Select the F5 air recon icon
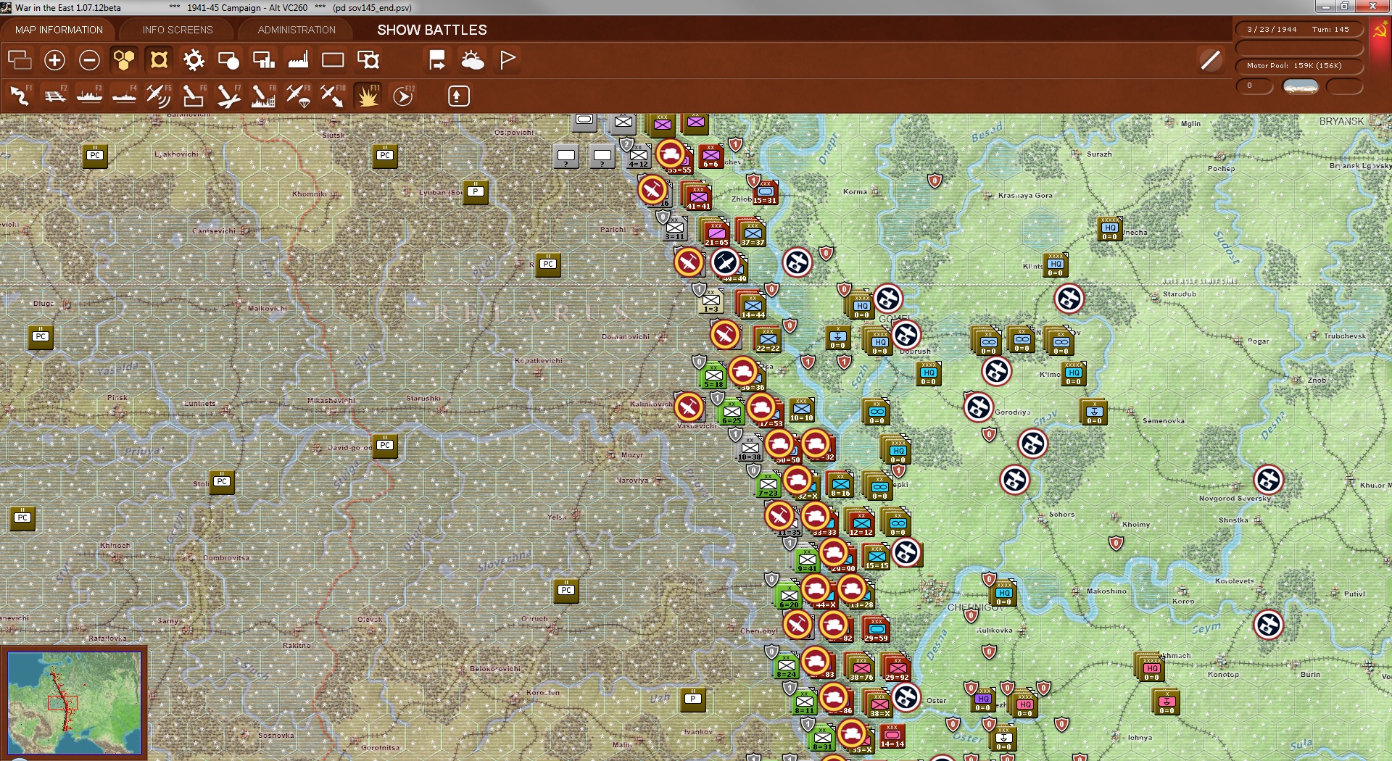Image resolution: width=1392 pixels, height=761 pixels. [159, 96]
